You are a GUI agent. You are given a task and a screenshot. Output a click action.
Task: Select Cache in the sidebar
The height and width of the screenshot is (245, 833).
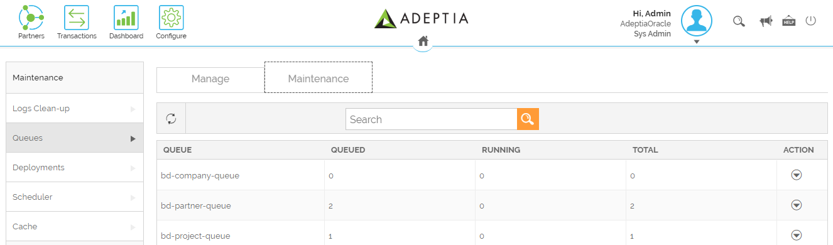[x=75, y=226]
